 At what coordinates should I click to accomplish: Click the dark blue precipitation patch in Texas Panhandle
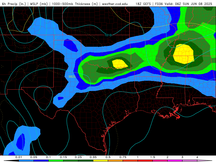pyautogui.click(x=71, y=45)
